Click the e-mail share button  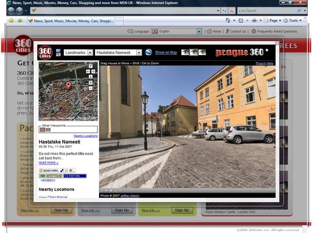click(50, 176)
